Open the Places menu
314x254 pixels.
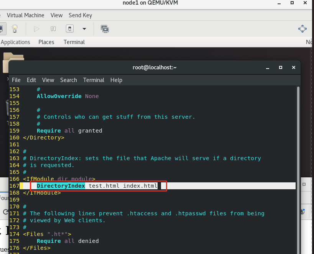pos(46,42)
